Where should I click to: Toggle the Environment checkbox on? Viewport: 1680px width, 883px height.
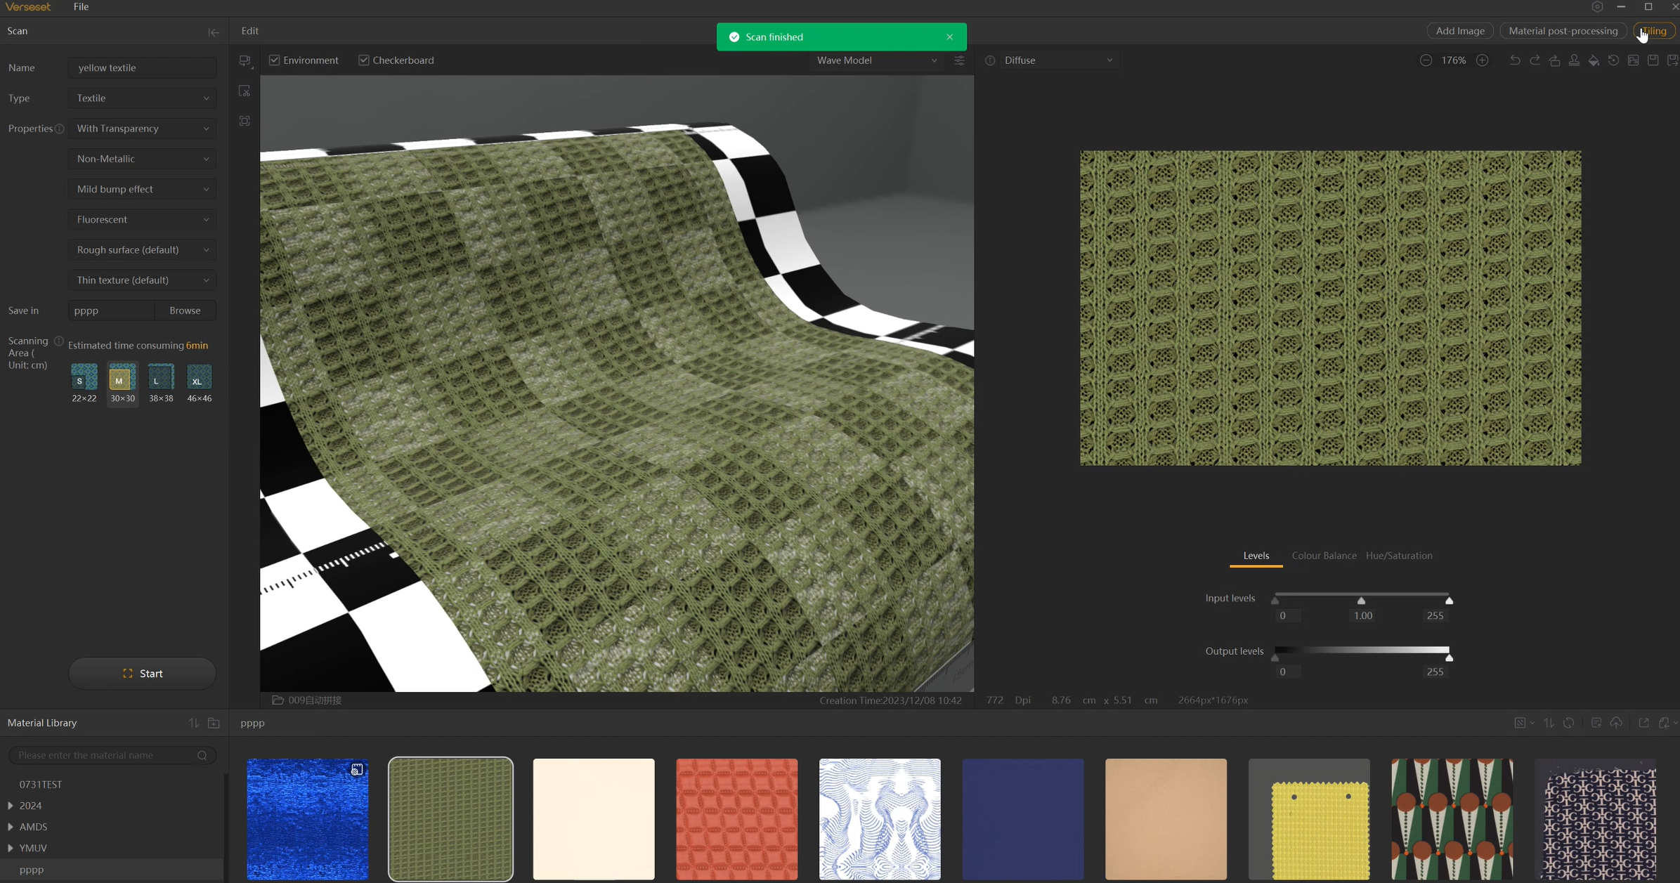pyautogui.click(x=275, y=60)
